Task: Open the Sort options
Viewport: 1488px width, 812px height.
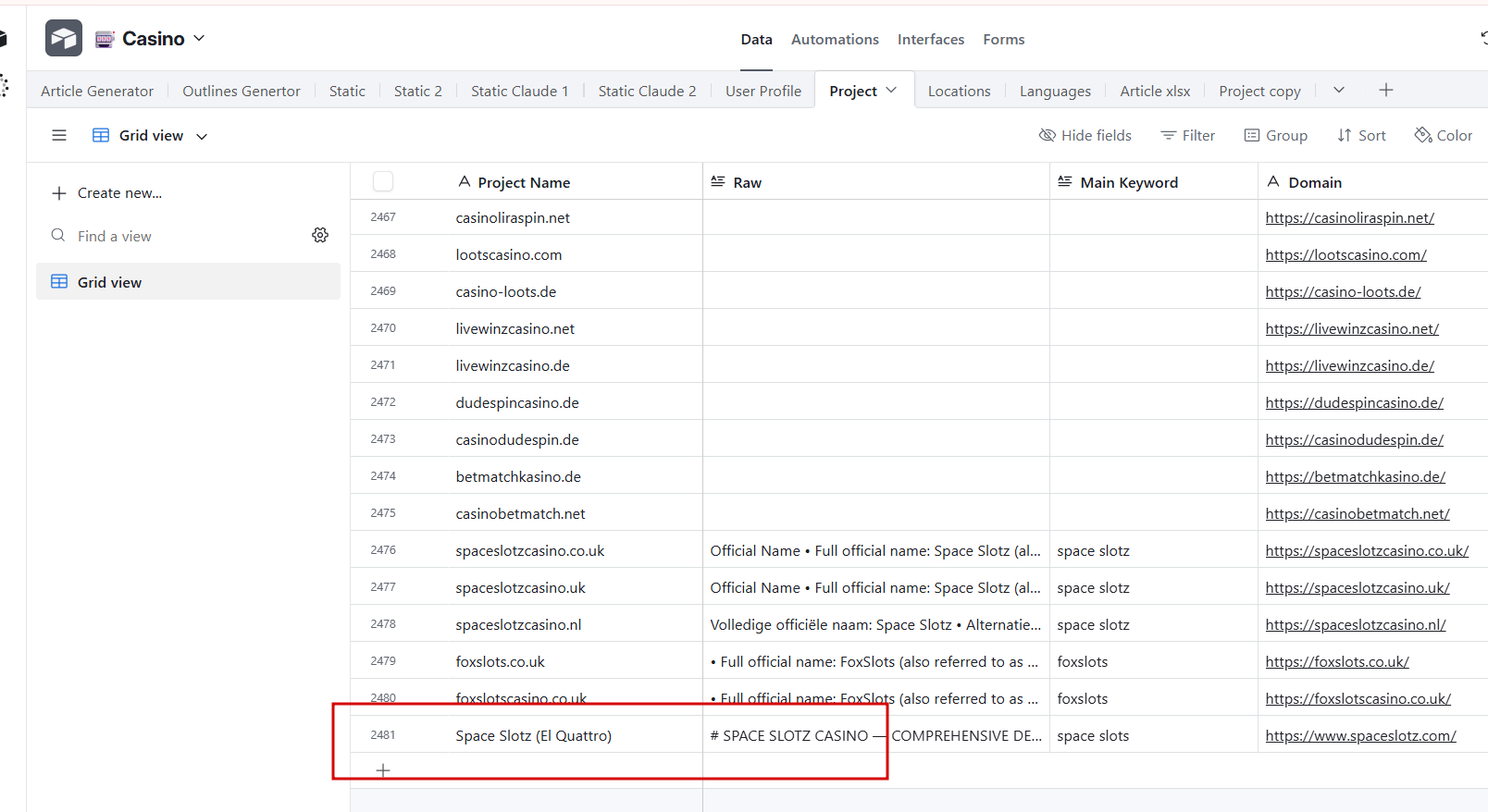Action: click(x=1361, y=135)
